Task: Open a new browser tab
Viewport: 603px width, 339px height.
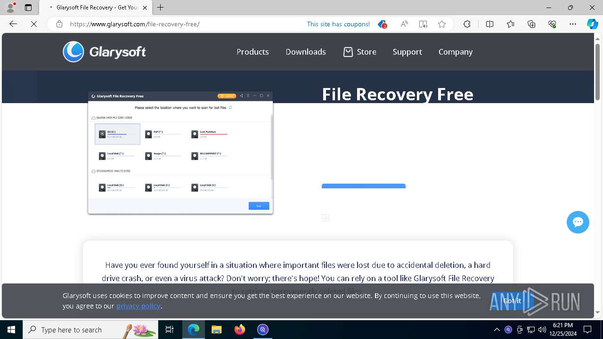Action: click(x=161, y=8)
